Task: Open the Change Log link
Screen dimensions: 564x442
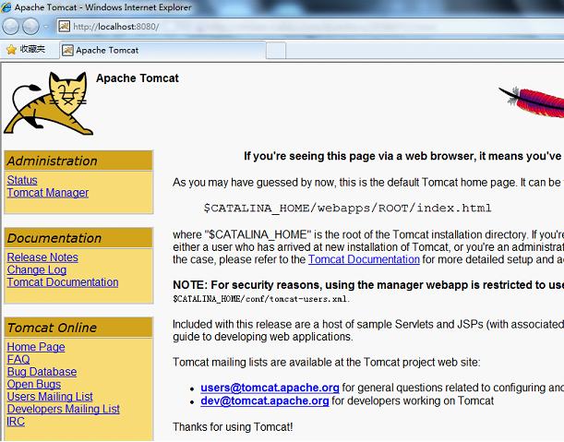Action: pos(37,270)
